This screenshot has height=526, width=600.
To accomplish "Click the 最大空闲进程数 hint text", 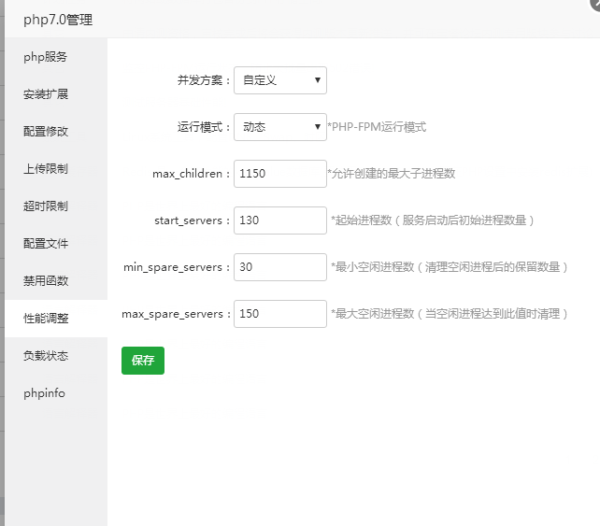I will pos(450,314).
